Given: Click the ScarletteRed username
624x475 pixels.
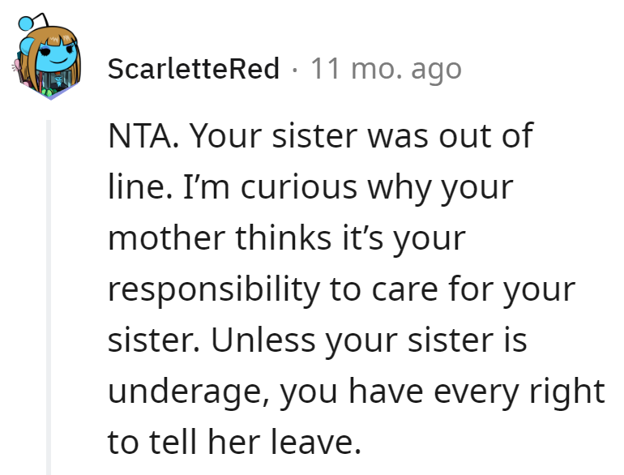Looking at the screenshot, I should tap(194, 69).
